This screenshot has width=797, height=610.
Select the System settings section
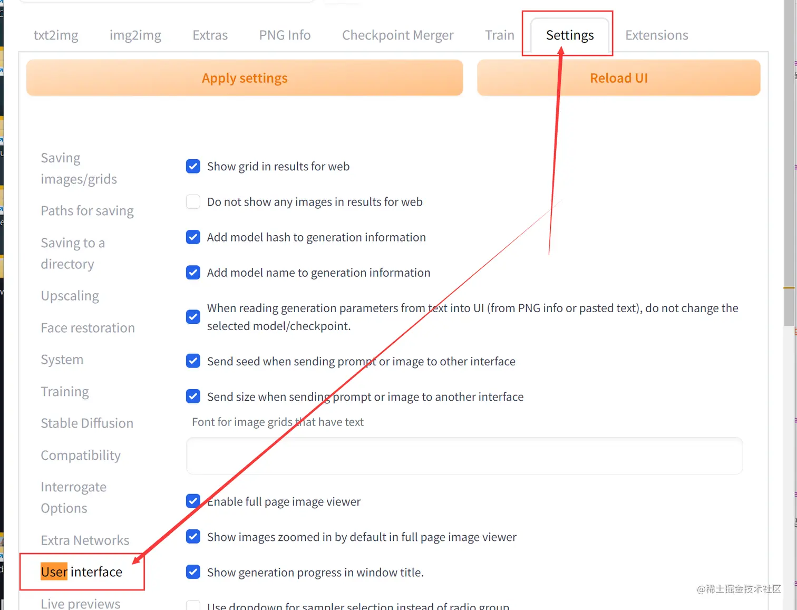point(62,360)
